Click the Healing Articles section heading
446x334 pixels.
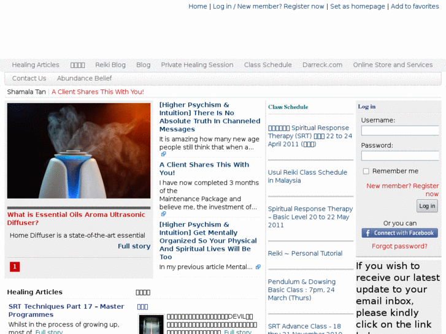[35, 292]
